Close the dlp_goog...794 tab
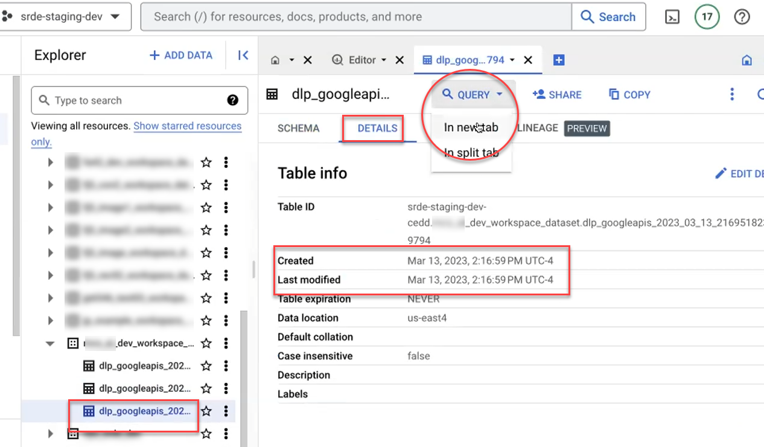The height and width of the screenshot is (447, 764). coord(528,60)
